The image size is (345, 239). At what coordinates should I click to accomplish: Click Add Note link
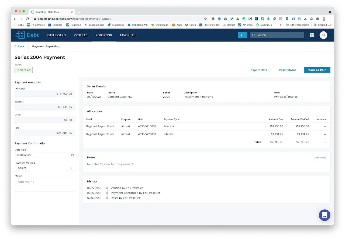(320, 157)
